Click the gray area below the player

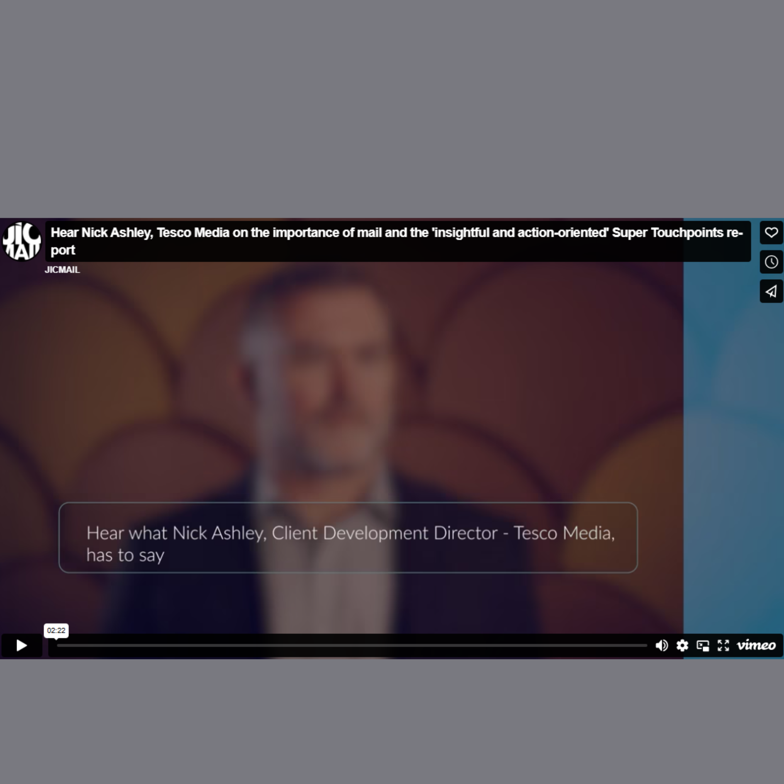[392, 722]
